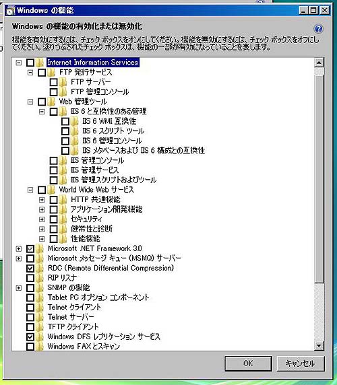Image resolution: width=337 pixels, height=385 pixels.
Task: Uncheck RDC (Remote Differential Compression) checkbox
Action: (30, 268)
